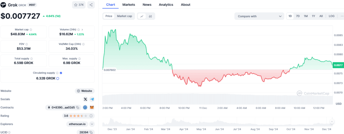344x134 pixels.
Task: Click the 6.9B GROK max supply value
Action: [x=72, y=63]
